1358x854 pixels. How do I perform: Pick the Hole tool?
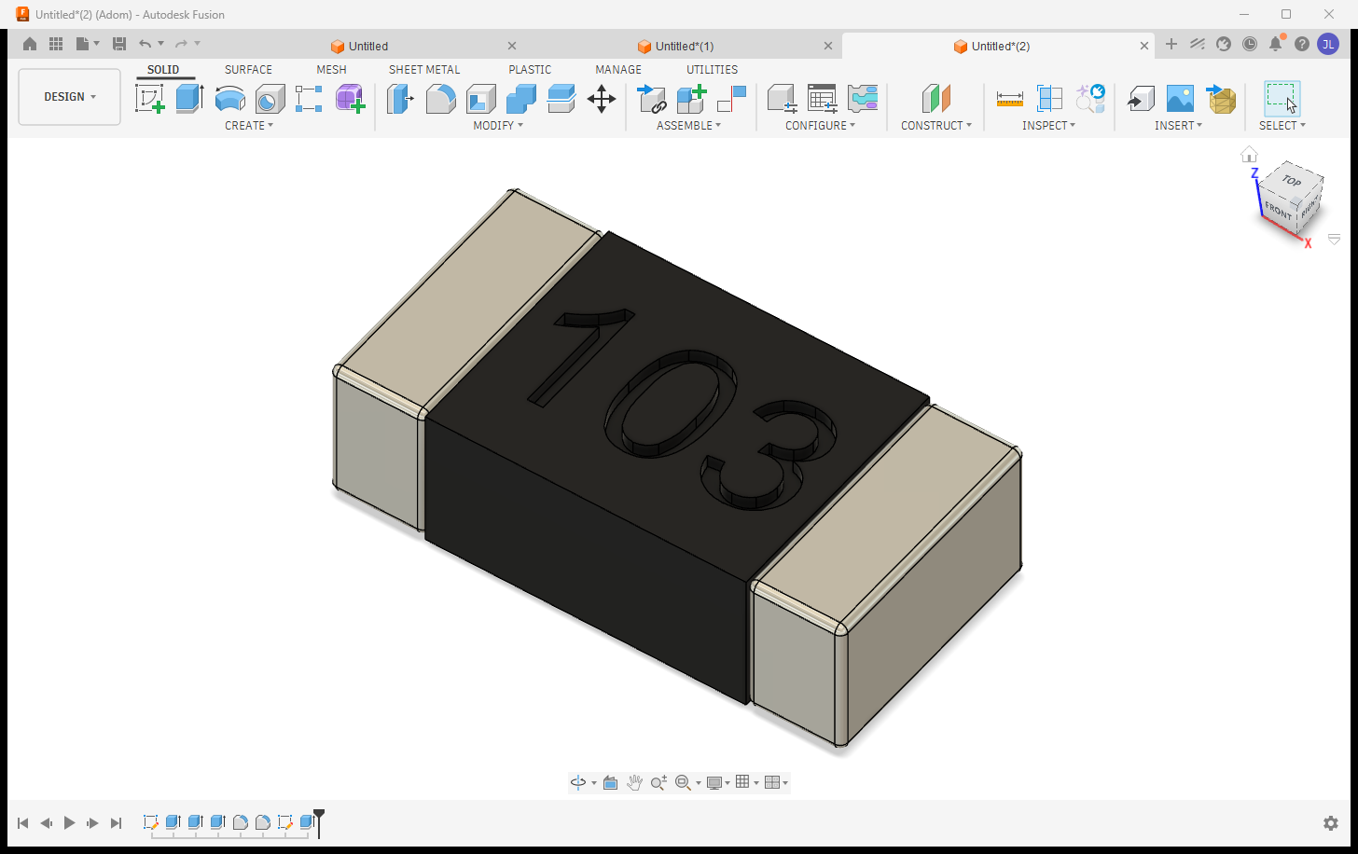point(270,98)
